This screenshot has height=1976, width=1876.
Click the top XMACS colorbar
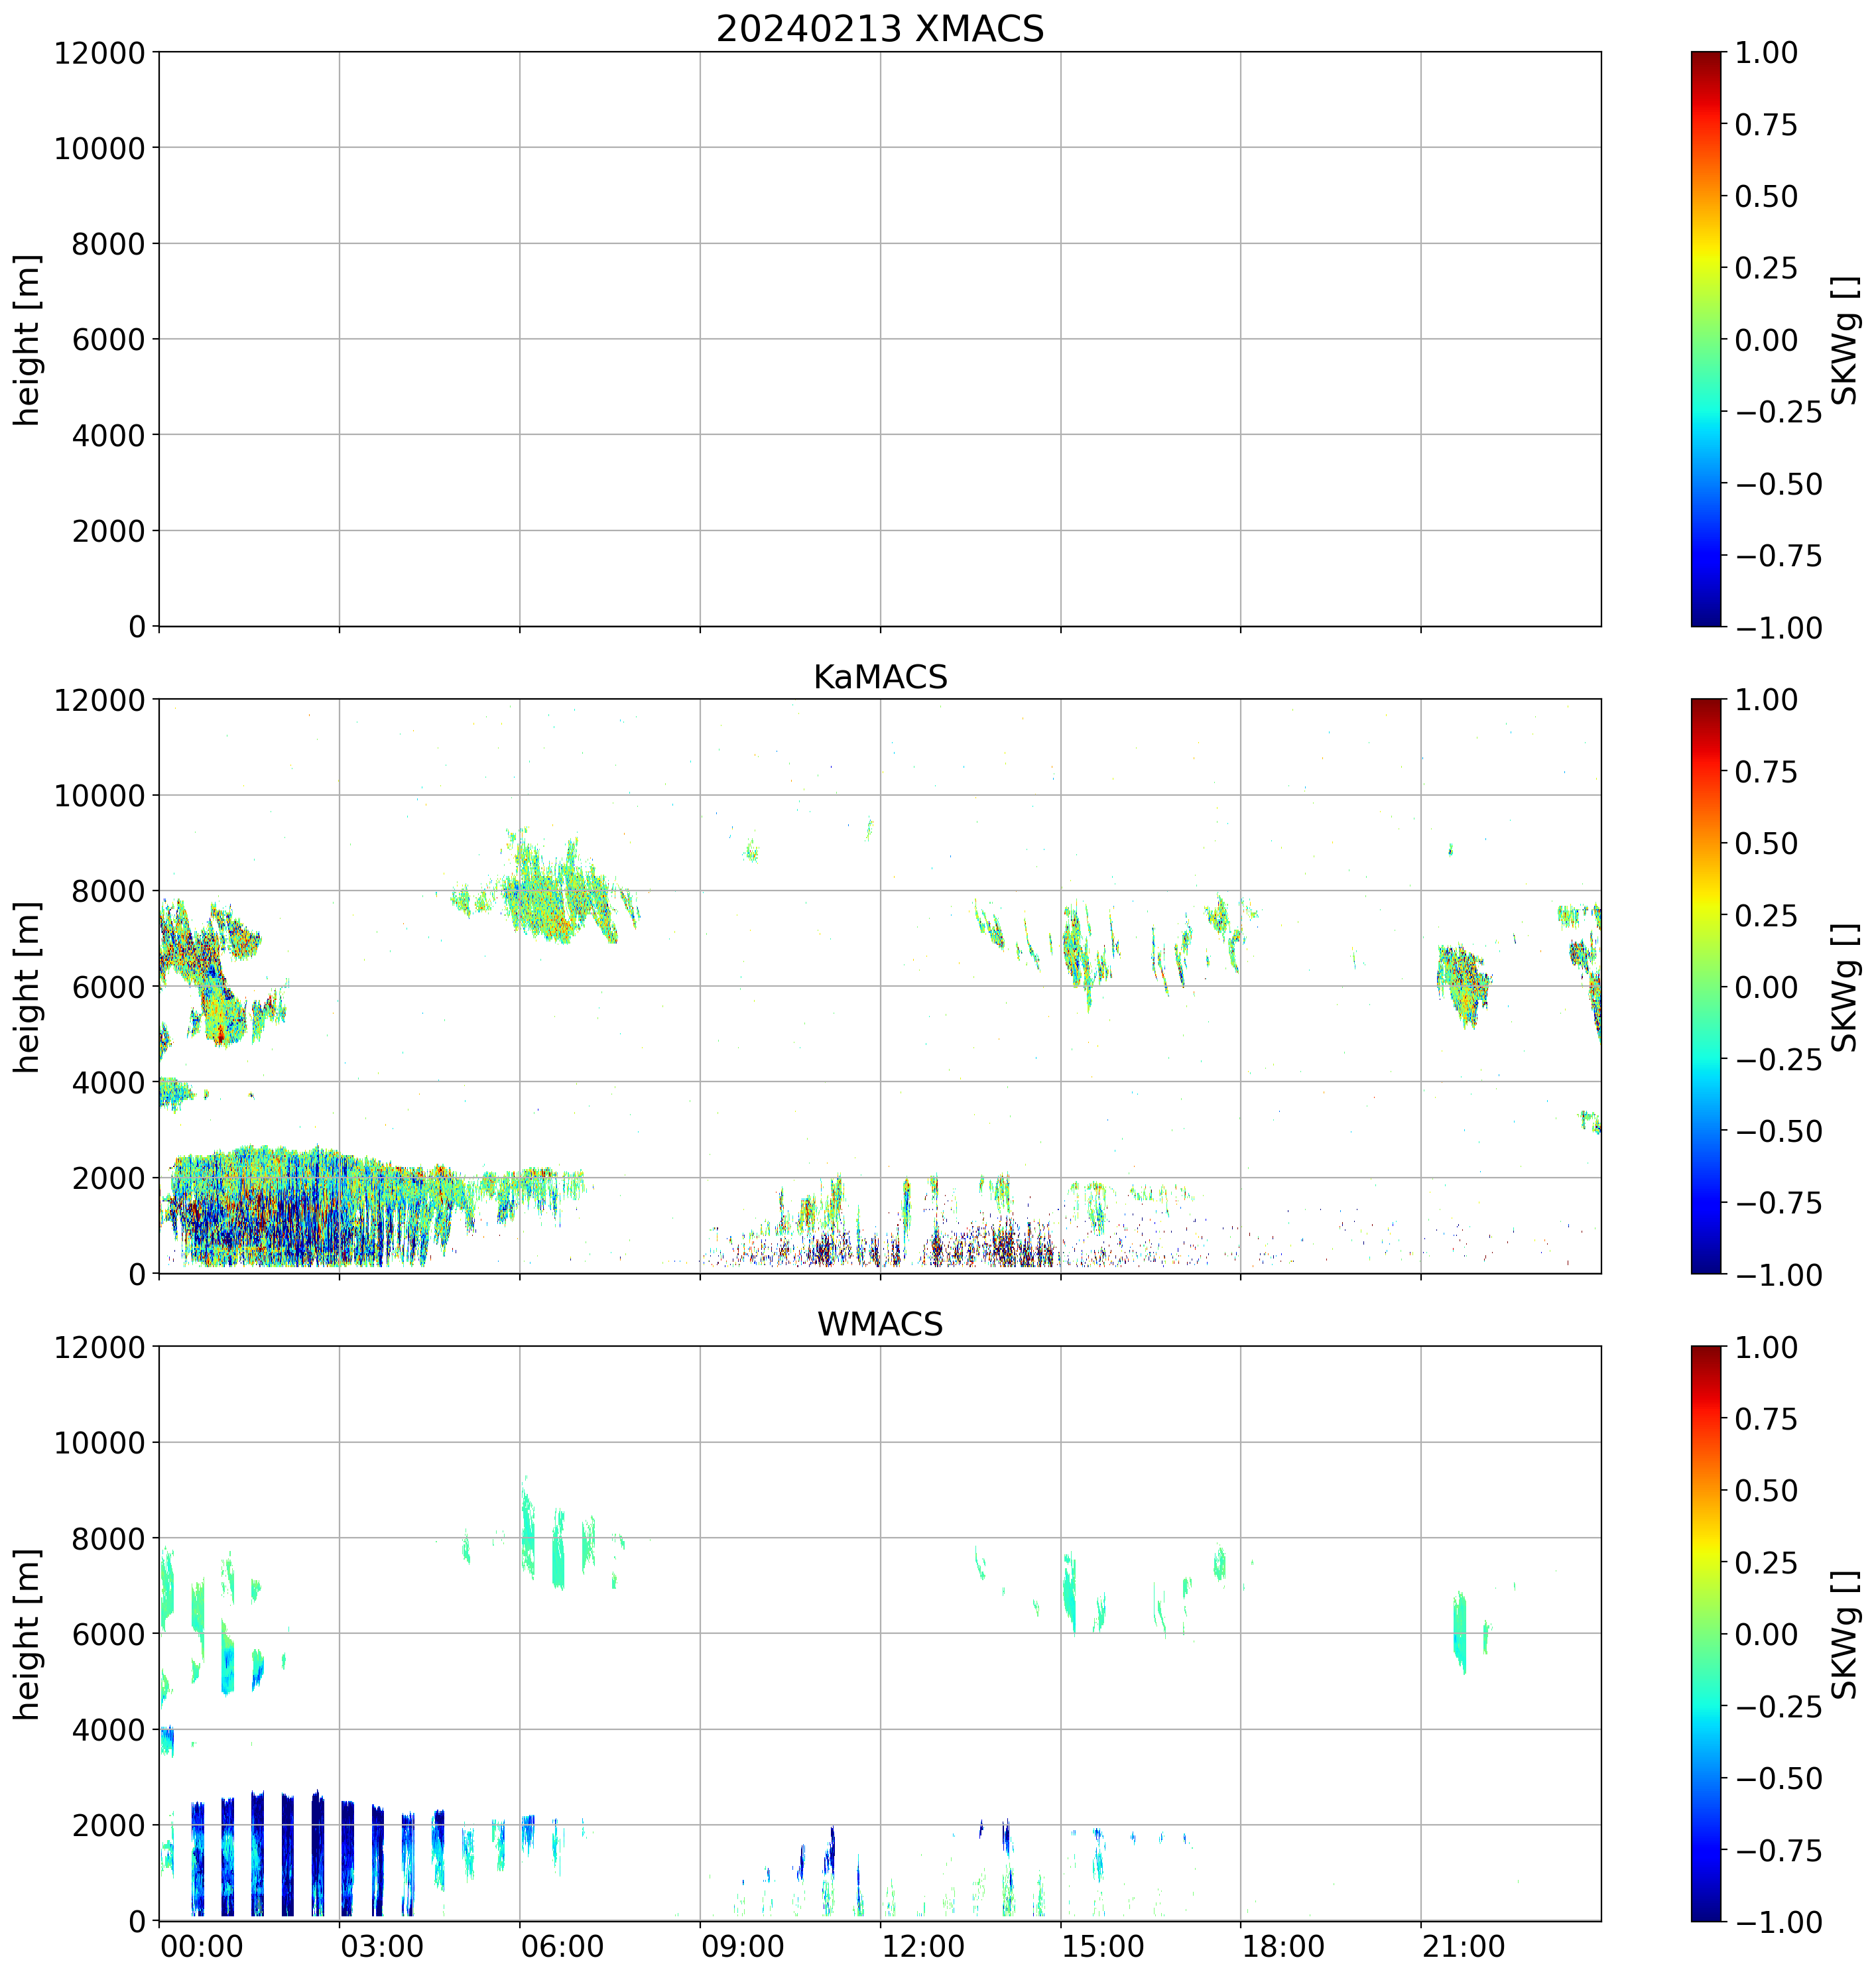coord(1706,339)
